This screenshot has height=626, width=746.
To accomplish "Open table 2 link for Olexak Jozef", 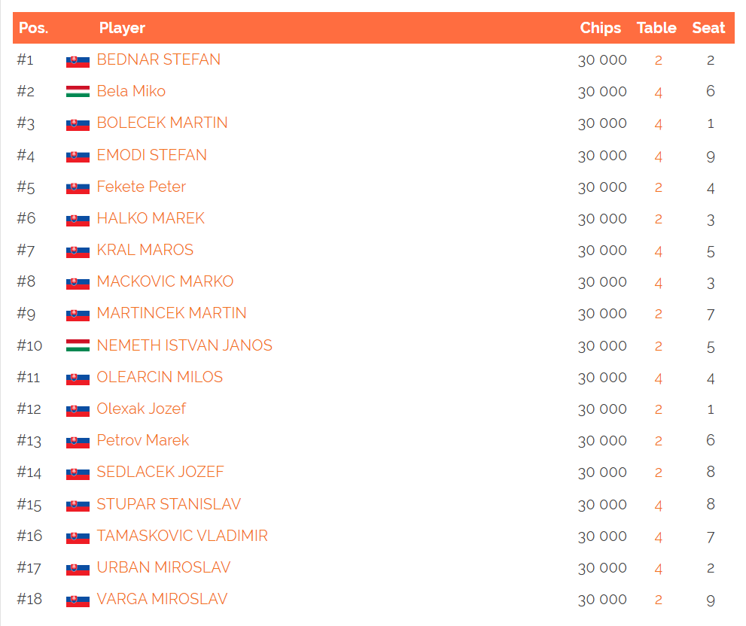I will click(x=659, y=409).
